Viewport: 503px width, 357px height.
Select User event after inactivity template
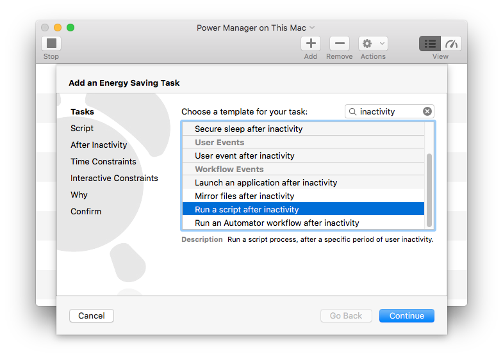pos(303,155)
